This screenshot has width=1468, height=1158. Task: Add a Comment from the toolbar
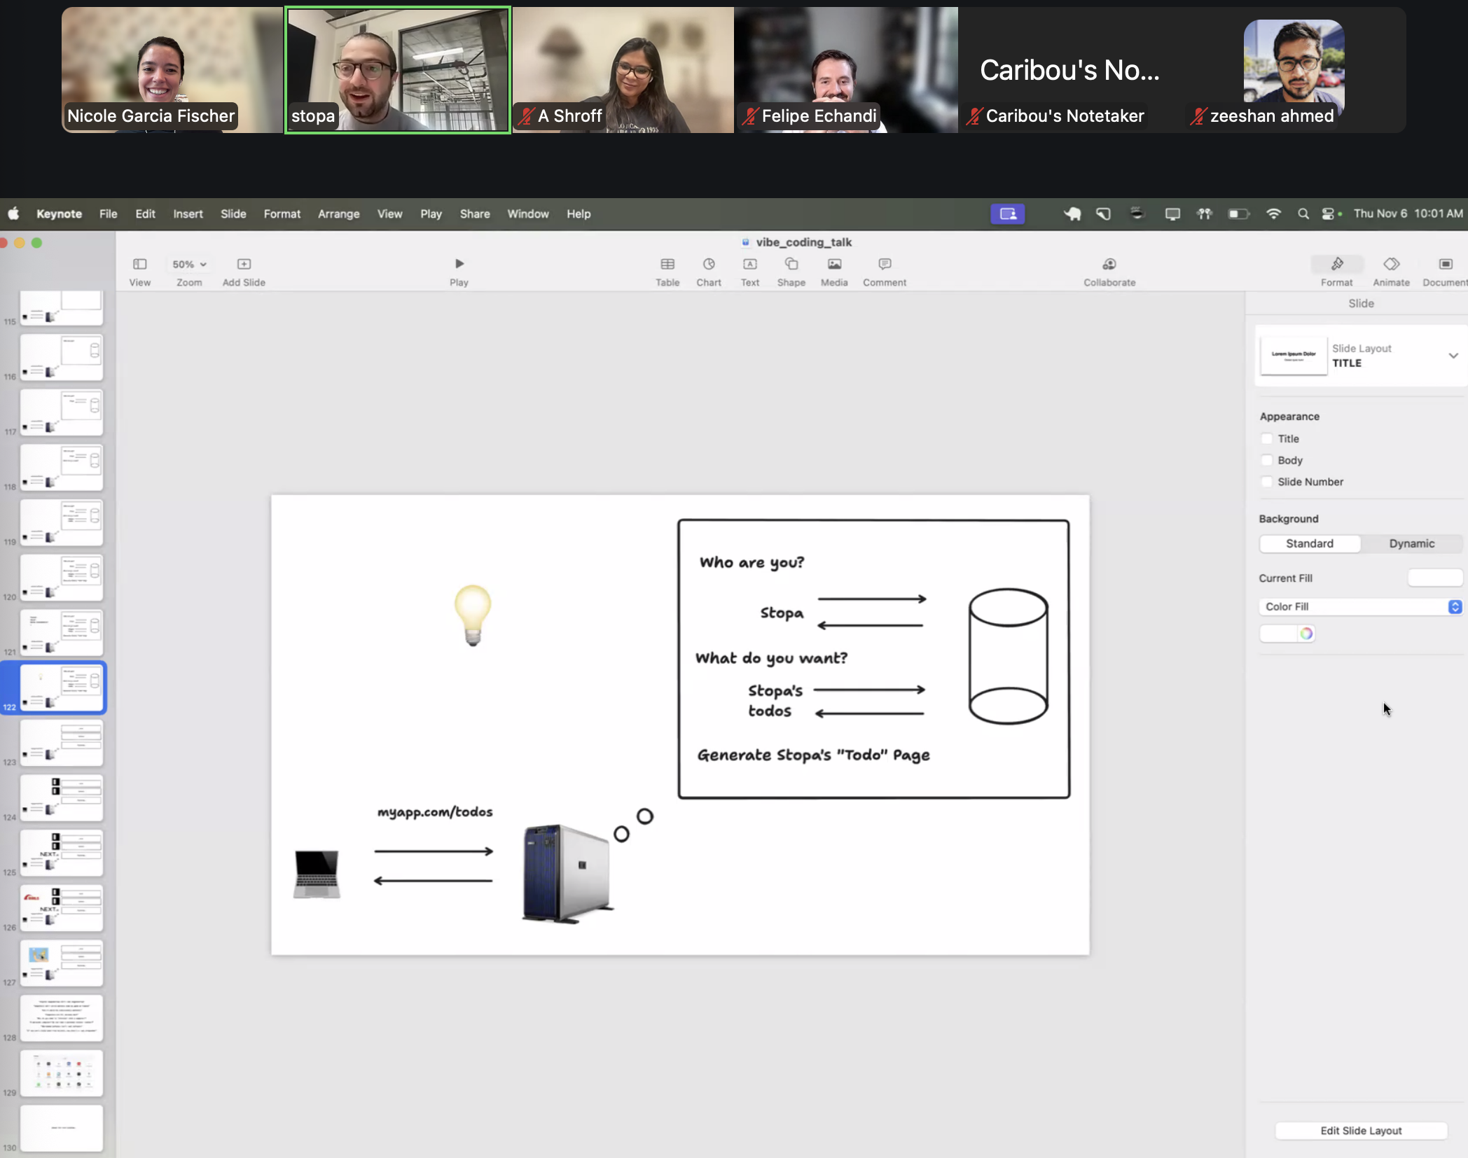(x=884, y=264)
